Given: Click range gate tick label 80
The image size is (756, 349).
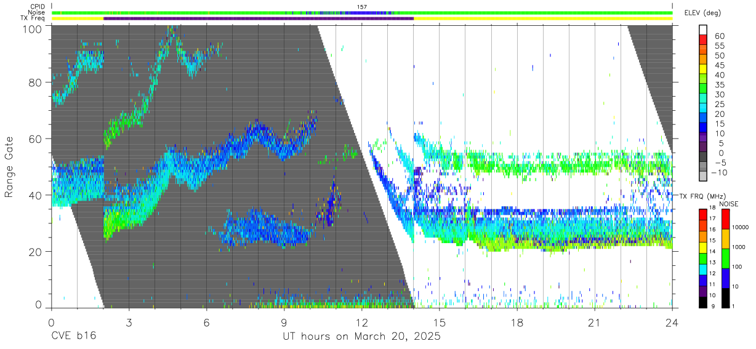Looking at the screenshot, I should coord(36,82).
